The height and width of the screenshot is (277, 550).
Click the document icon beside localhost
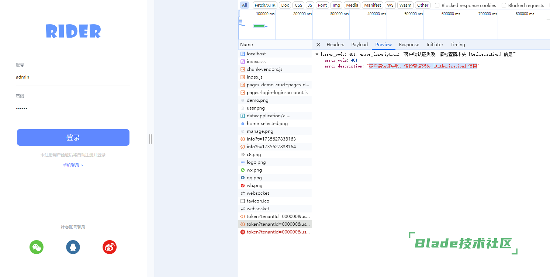[243, 54]
